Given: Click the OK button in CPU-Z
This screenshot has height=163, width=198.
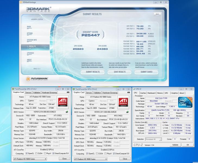Looking at the screenshot, I should coord(188,145).
